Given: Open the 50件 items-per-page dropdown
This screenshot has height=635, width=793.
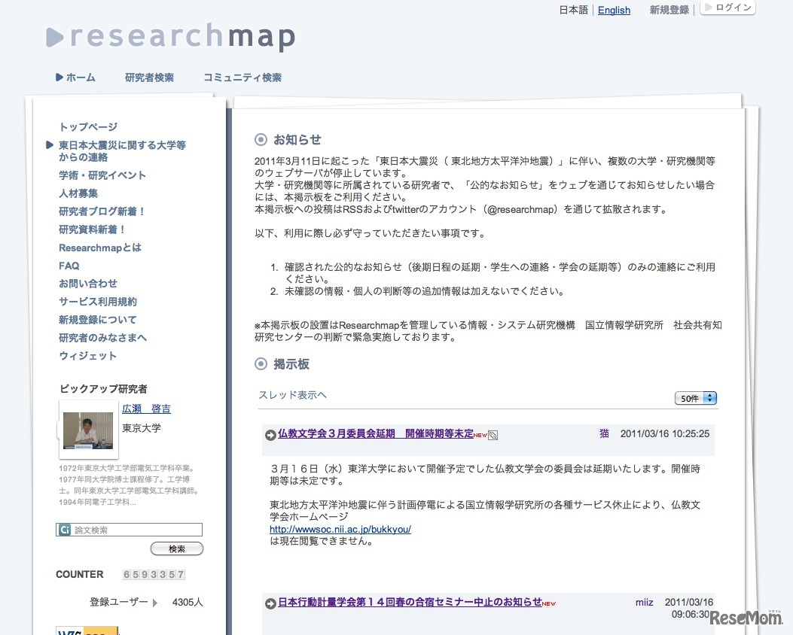Looking at the screenshot, I should click(695, 398).
